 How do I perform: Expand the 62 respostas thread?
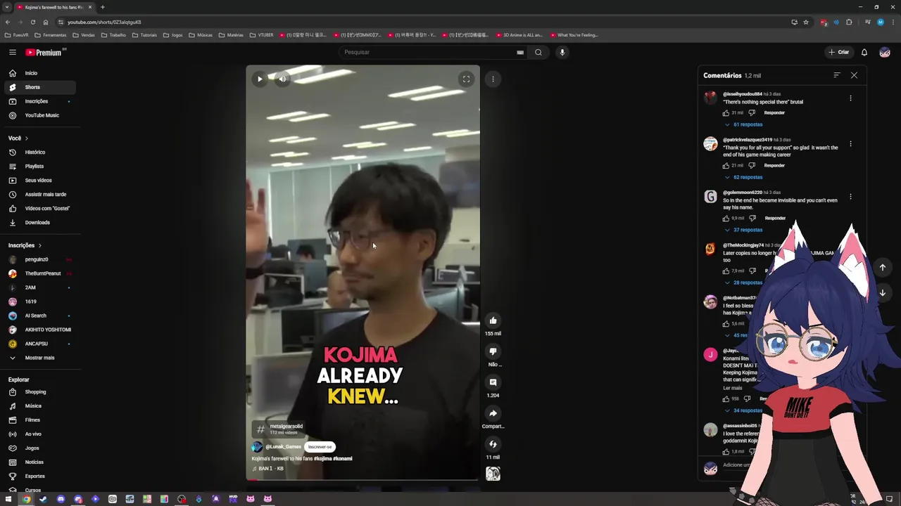[x=744, y=177]
